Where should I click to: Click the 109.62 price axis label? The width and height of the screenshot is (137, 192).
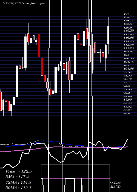tap(129, 52)
